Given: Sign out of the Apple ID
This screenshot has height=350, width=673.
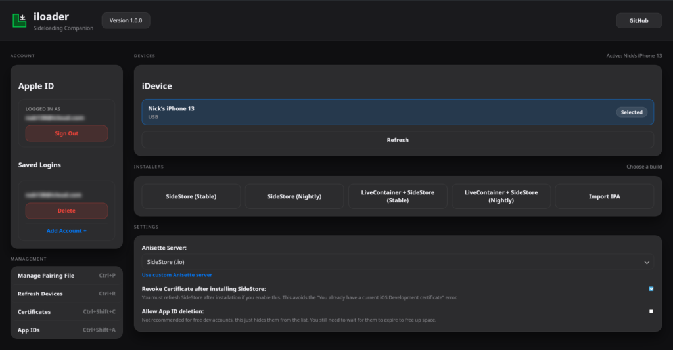Looking at the screenshot, I should pyautogui.click(x=66, y=133).
